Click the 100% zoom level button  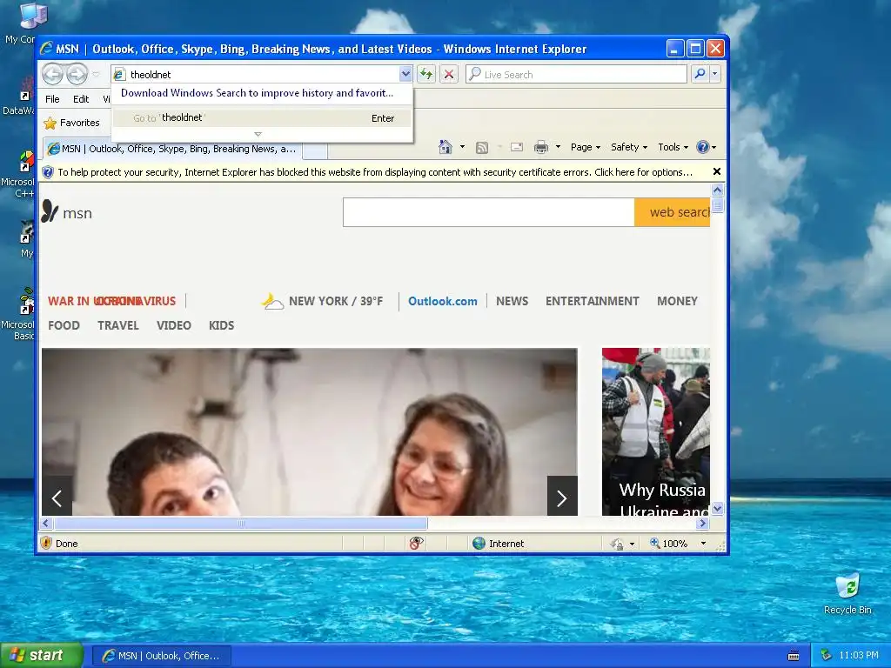pos(669,544)
